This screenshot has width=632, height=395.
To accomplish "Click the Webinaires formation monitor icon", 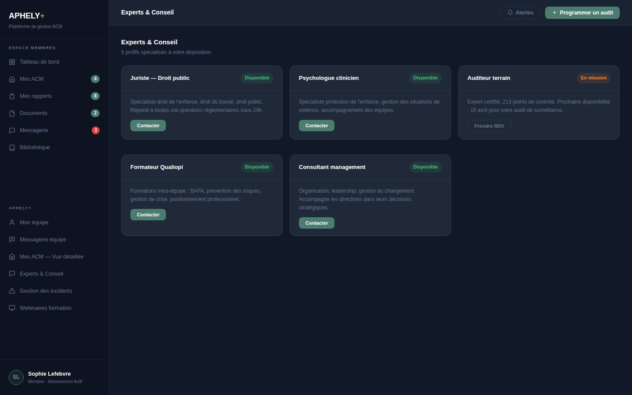I will point(12,308).
